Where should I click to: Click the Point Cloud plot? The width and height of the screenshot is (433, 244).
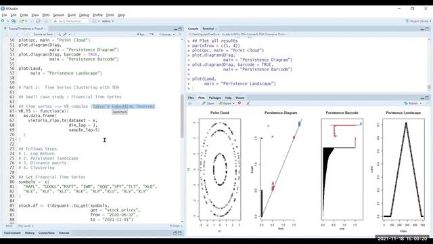[220, 169]
